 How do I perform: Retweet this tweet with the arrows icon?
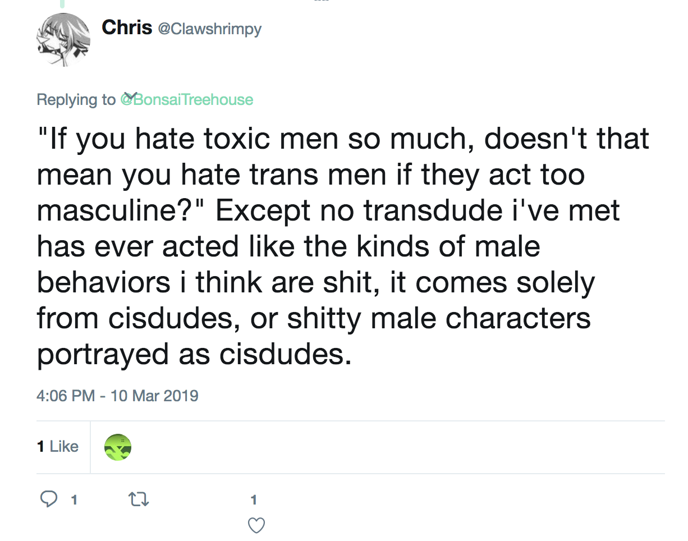coord(138,498)
